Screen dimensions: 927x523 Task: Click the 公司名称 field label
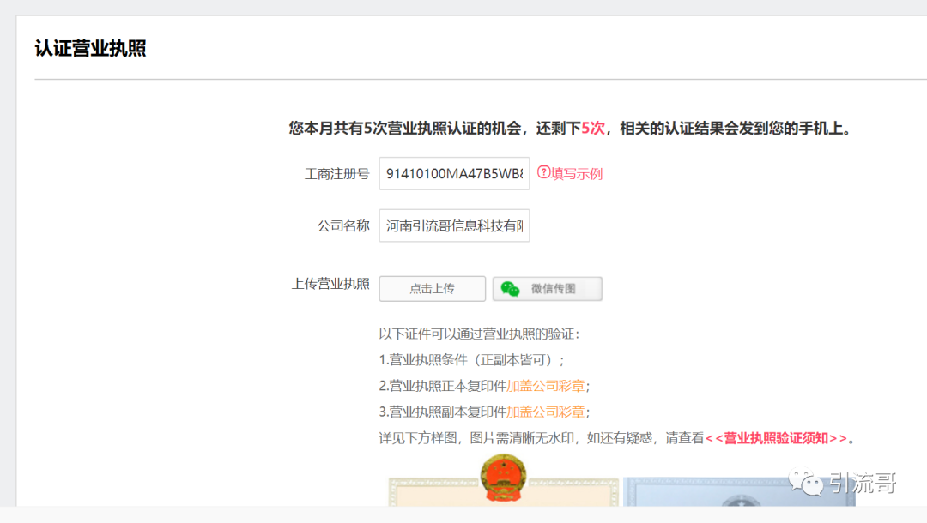[x=343, y=226]
